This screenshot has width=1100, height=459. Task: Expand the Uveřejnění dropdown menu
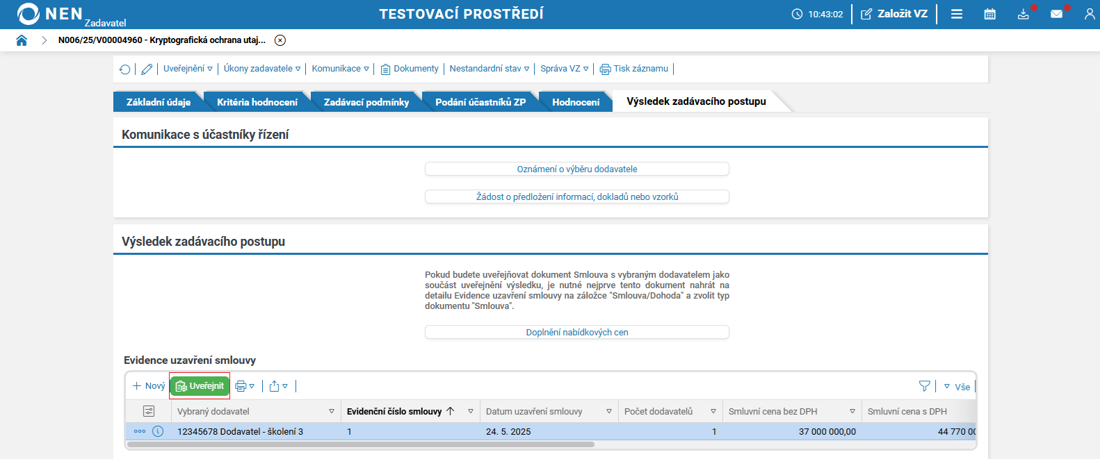pos(188,69)
